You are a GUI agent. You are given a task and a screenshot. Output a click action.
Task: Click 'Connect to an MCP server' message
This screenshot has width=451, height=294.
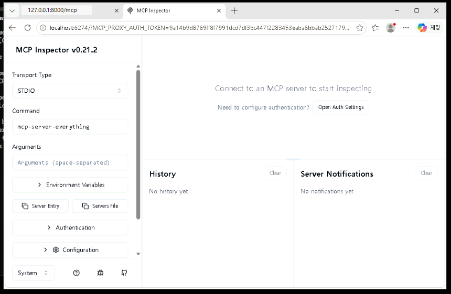pos(293,88)
